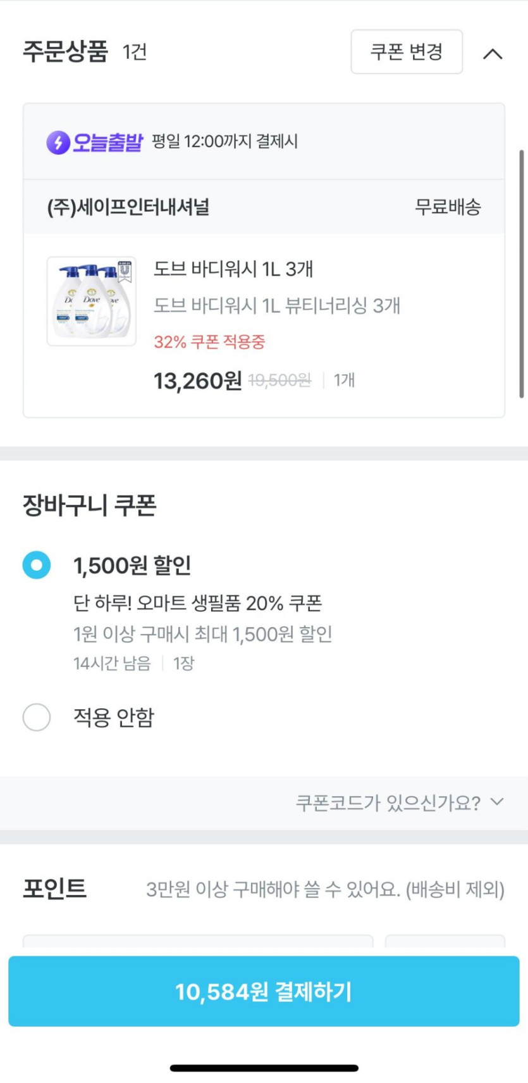Click the vertical scrollbar on the right edge
Screen dimensions: 528x1083
522,274
